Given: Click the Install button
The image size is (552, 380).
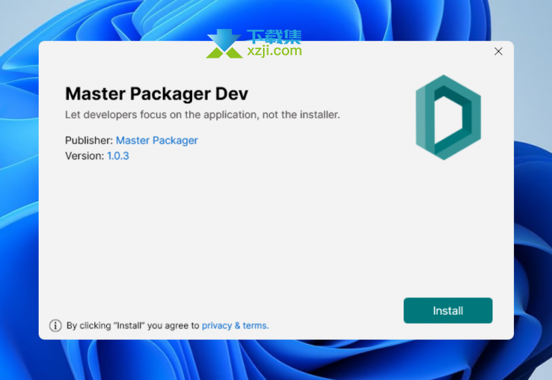Looking at the screenshot, I should [x=448, y=310].
